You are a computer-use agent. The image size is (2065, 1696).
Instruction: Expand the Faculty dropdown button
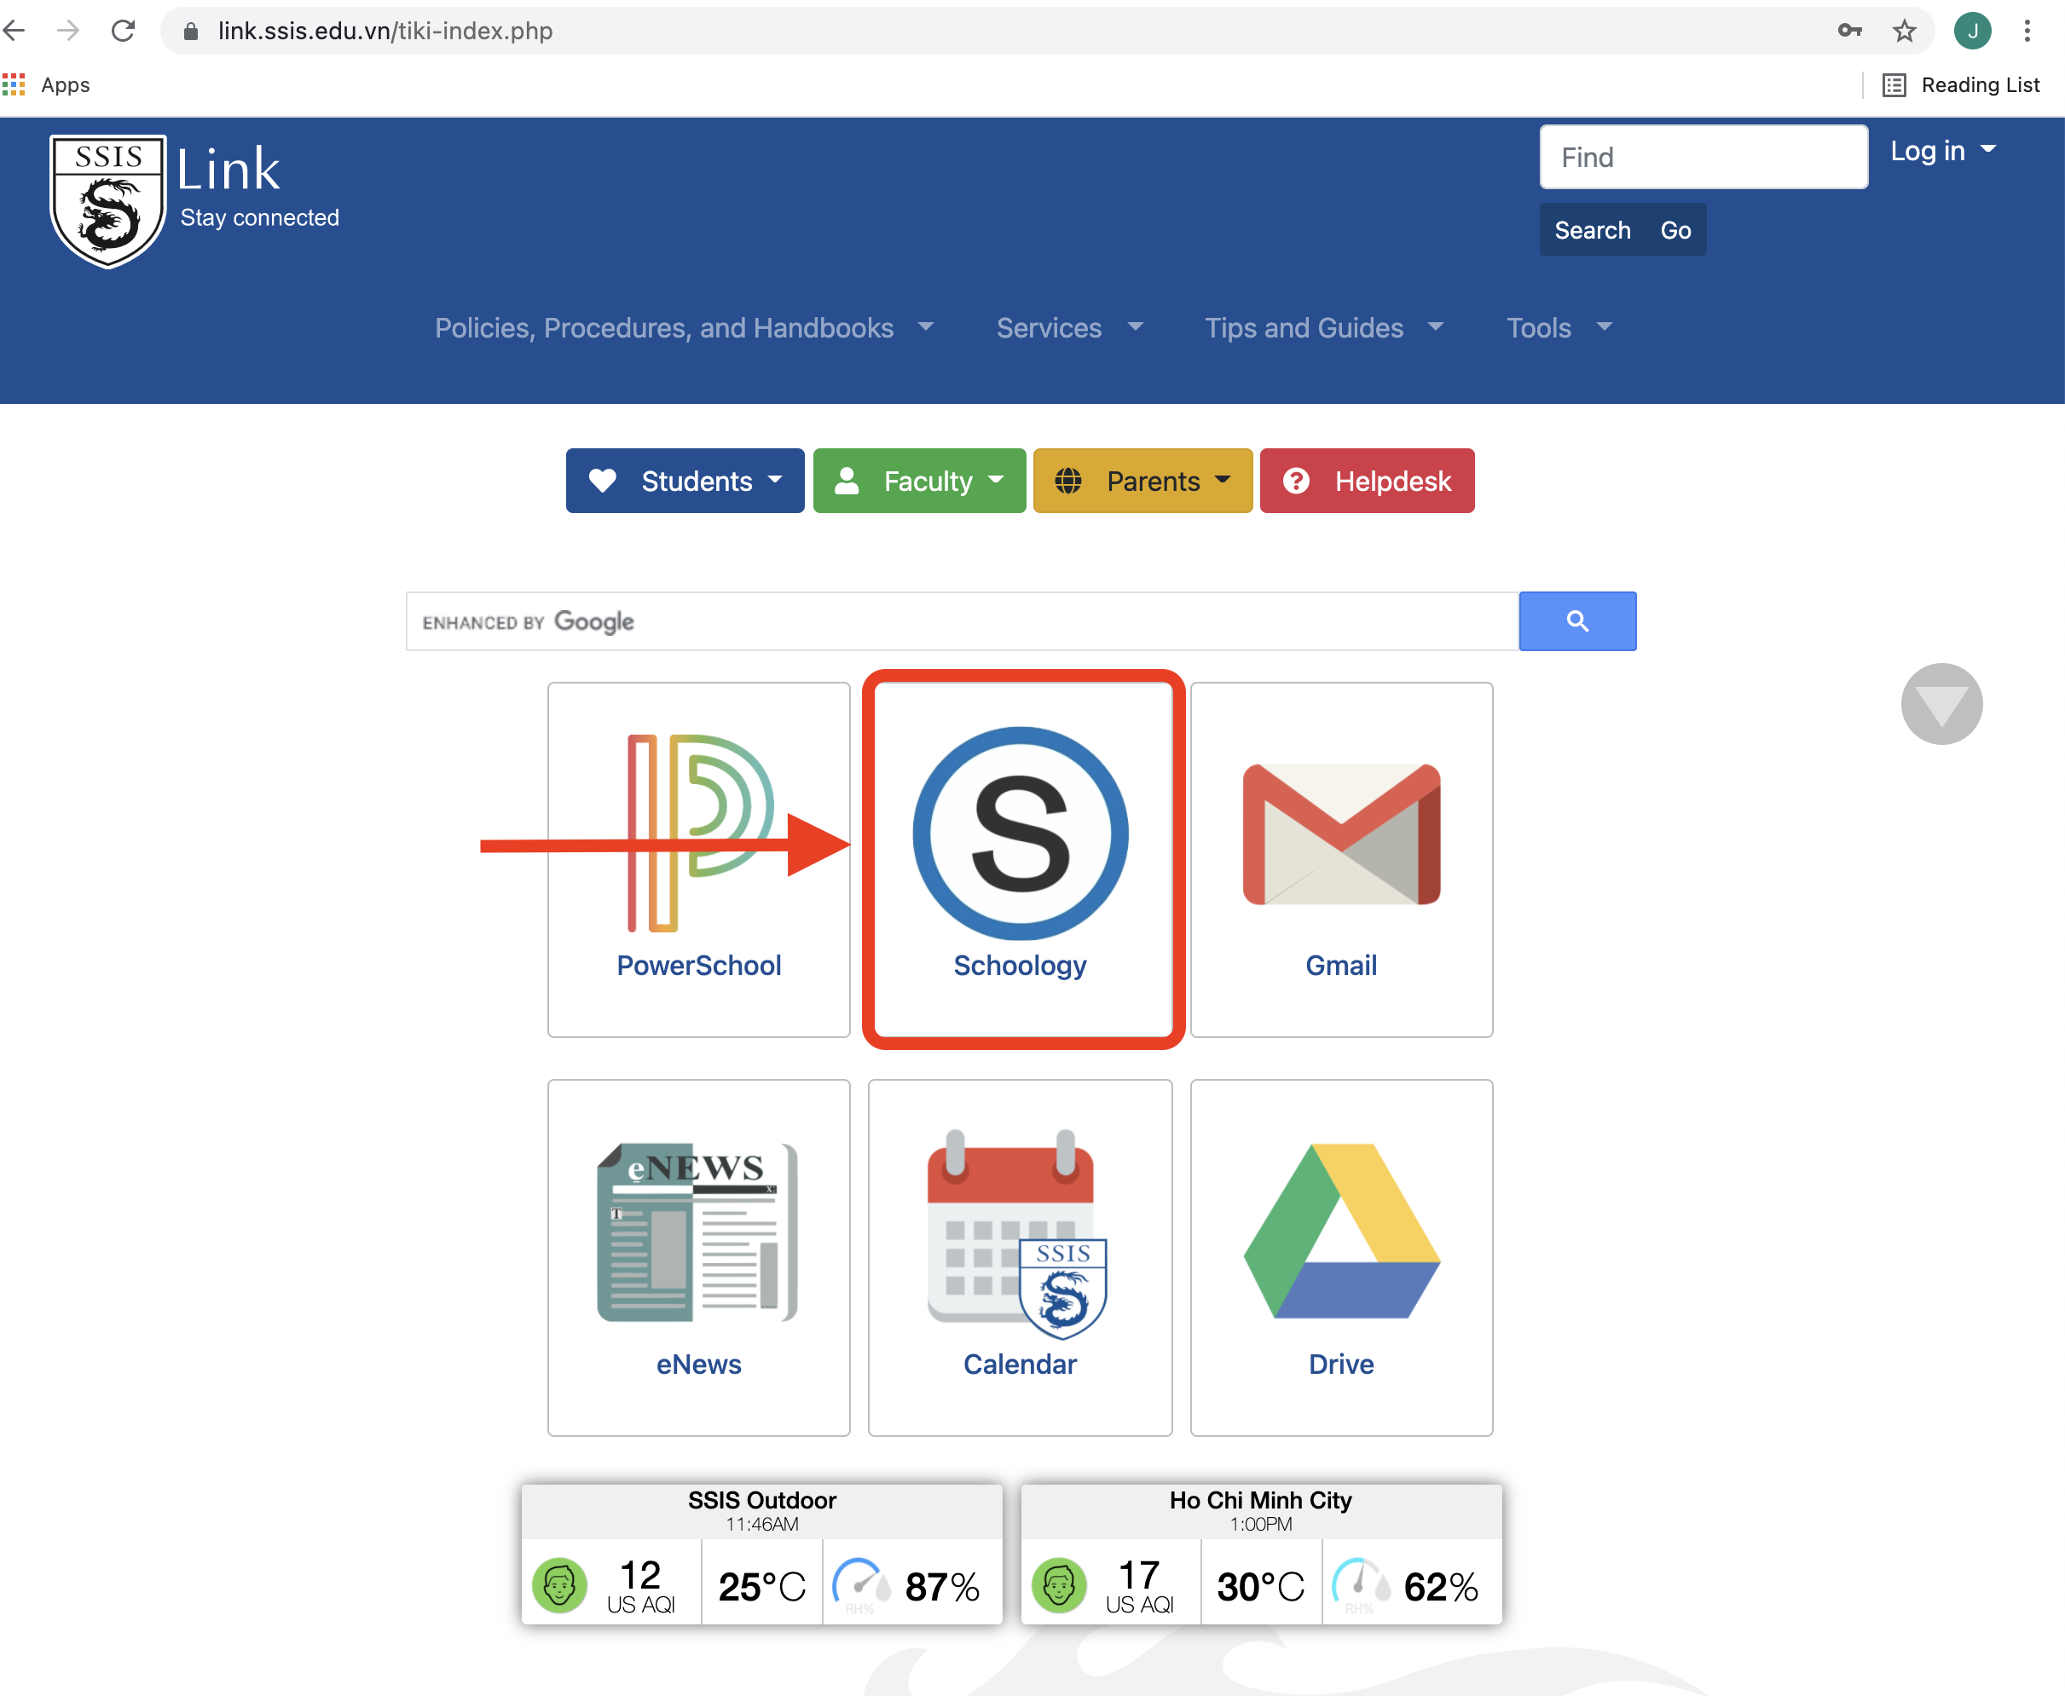click(918, 481)
